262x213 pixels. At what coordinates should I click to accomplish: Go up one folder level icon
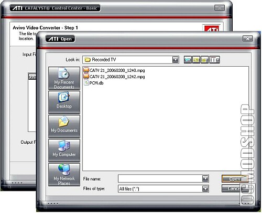196,60
